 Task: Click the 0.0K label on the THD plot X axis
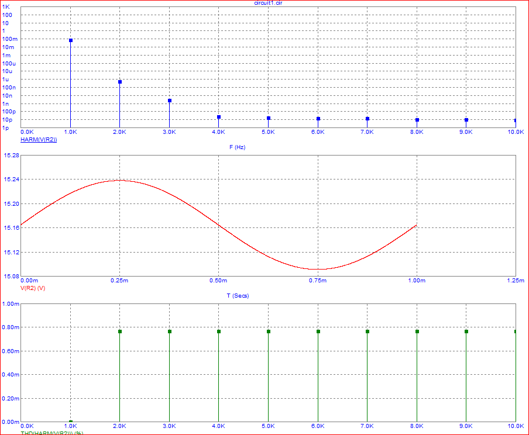[27, 426]
